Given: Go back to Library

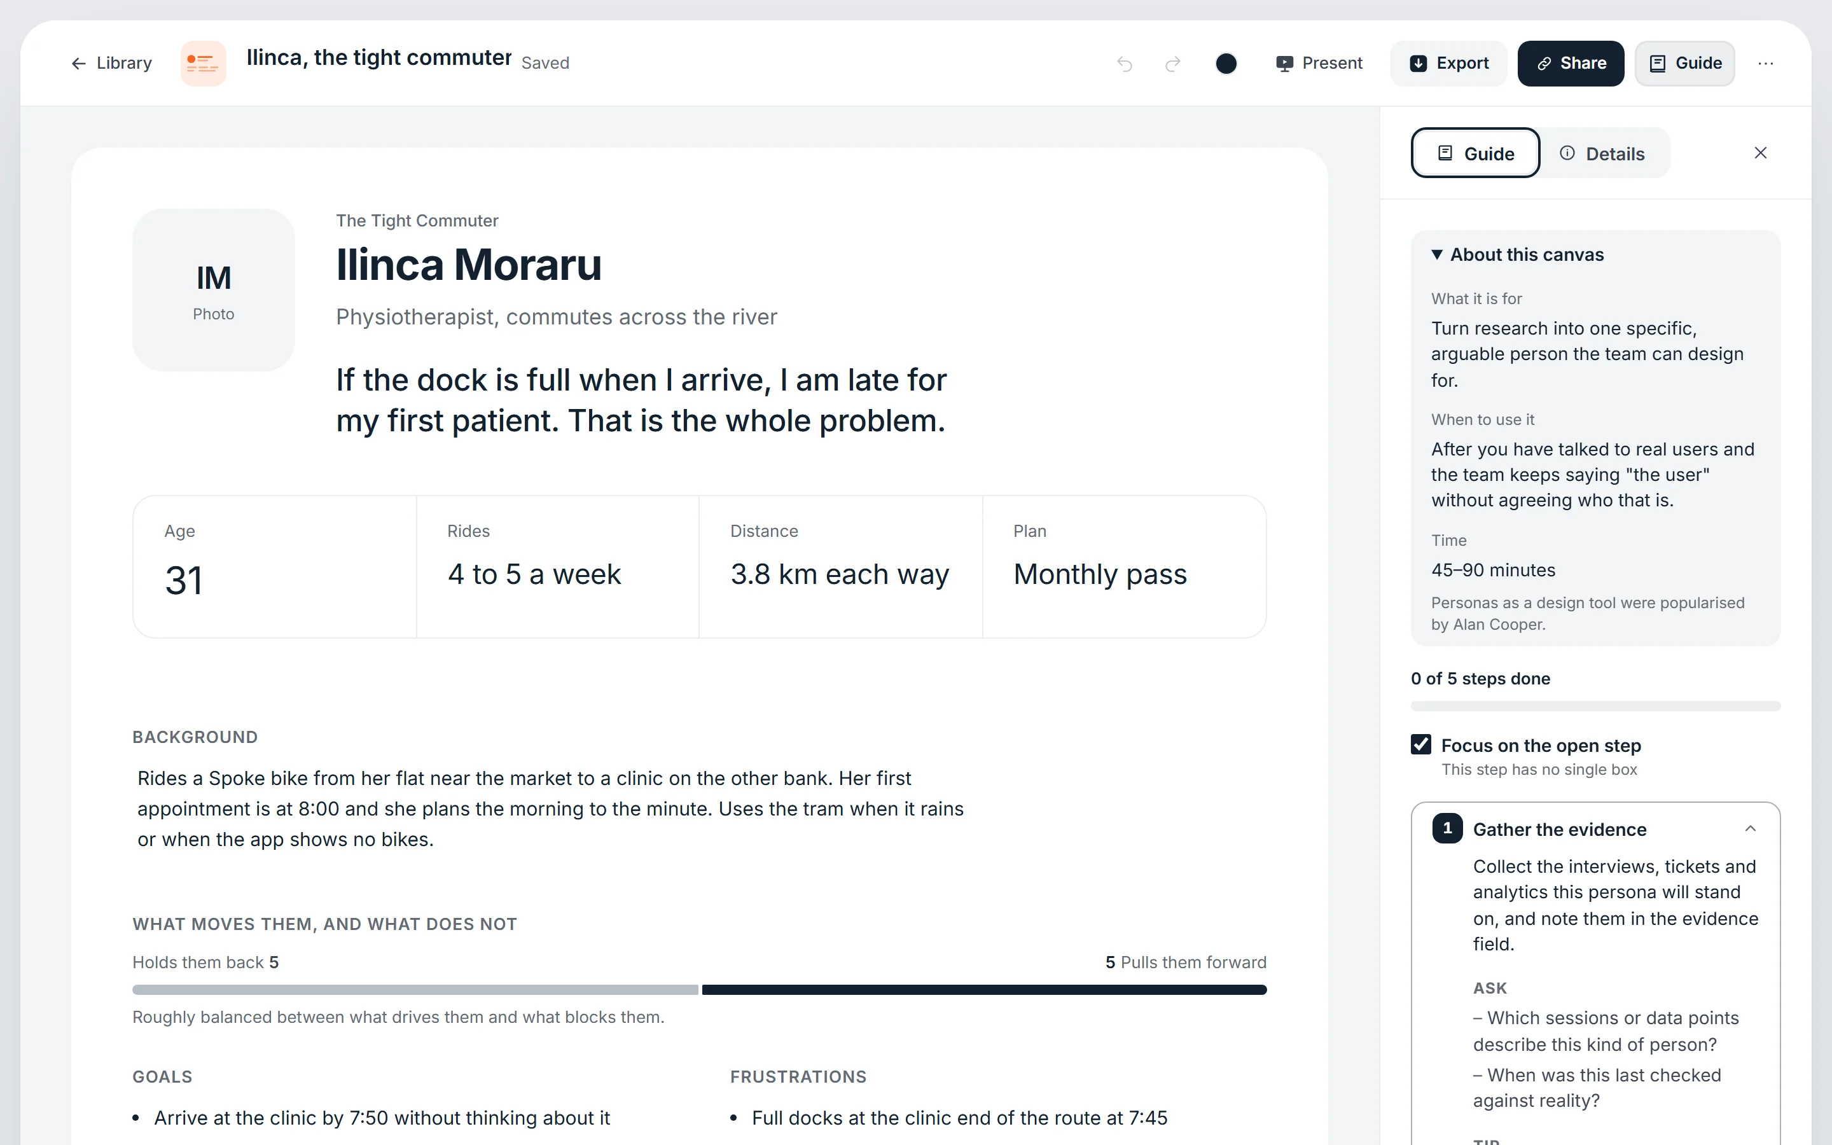Looking at the screenshot, I should pyautogui.click(x=111, y=63).
